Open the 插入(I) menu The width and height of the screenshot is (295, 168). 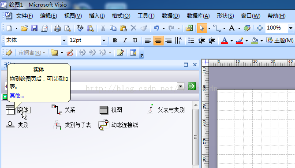(97, 16)
